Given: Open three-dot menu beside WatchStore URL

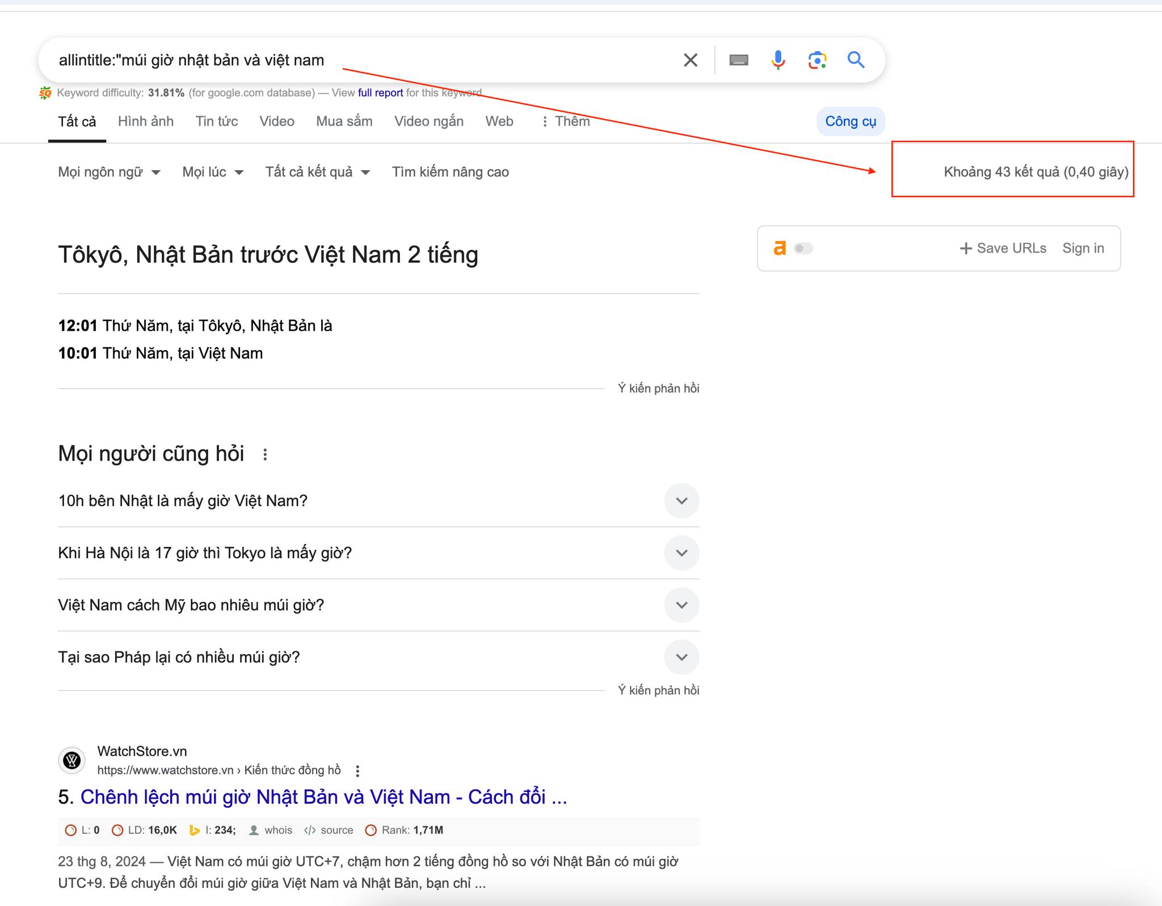Looking at the screenshot, I should click(357, 770).
